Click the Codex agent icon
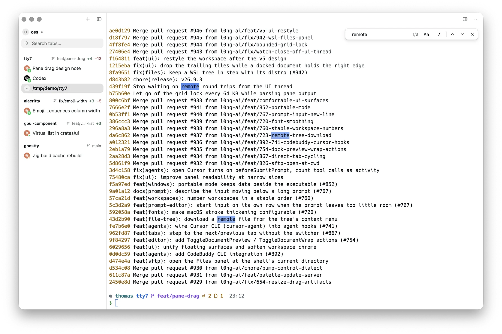This screenshot has width=502, height=334. [27, 79]
